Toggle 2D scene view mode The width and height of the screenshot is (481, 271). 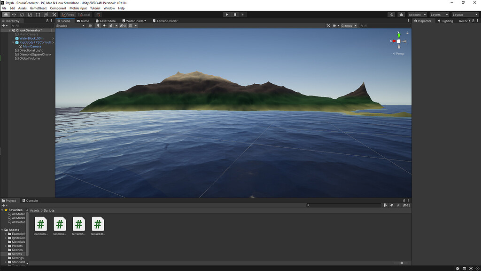[x=90, y=25]
